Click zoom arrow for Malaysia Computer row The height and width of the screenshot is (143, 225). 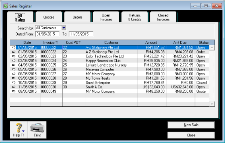(13, 69)
